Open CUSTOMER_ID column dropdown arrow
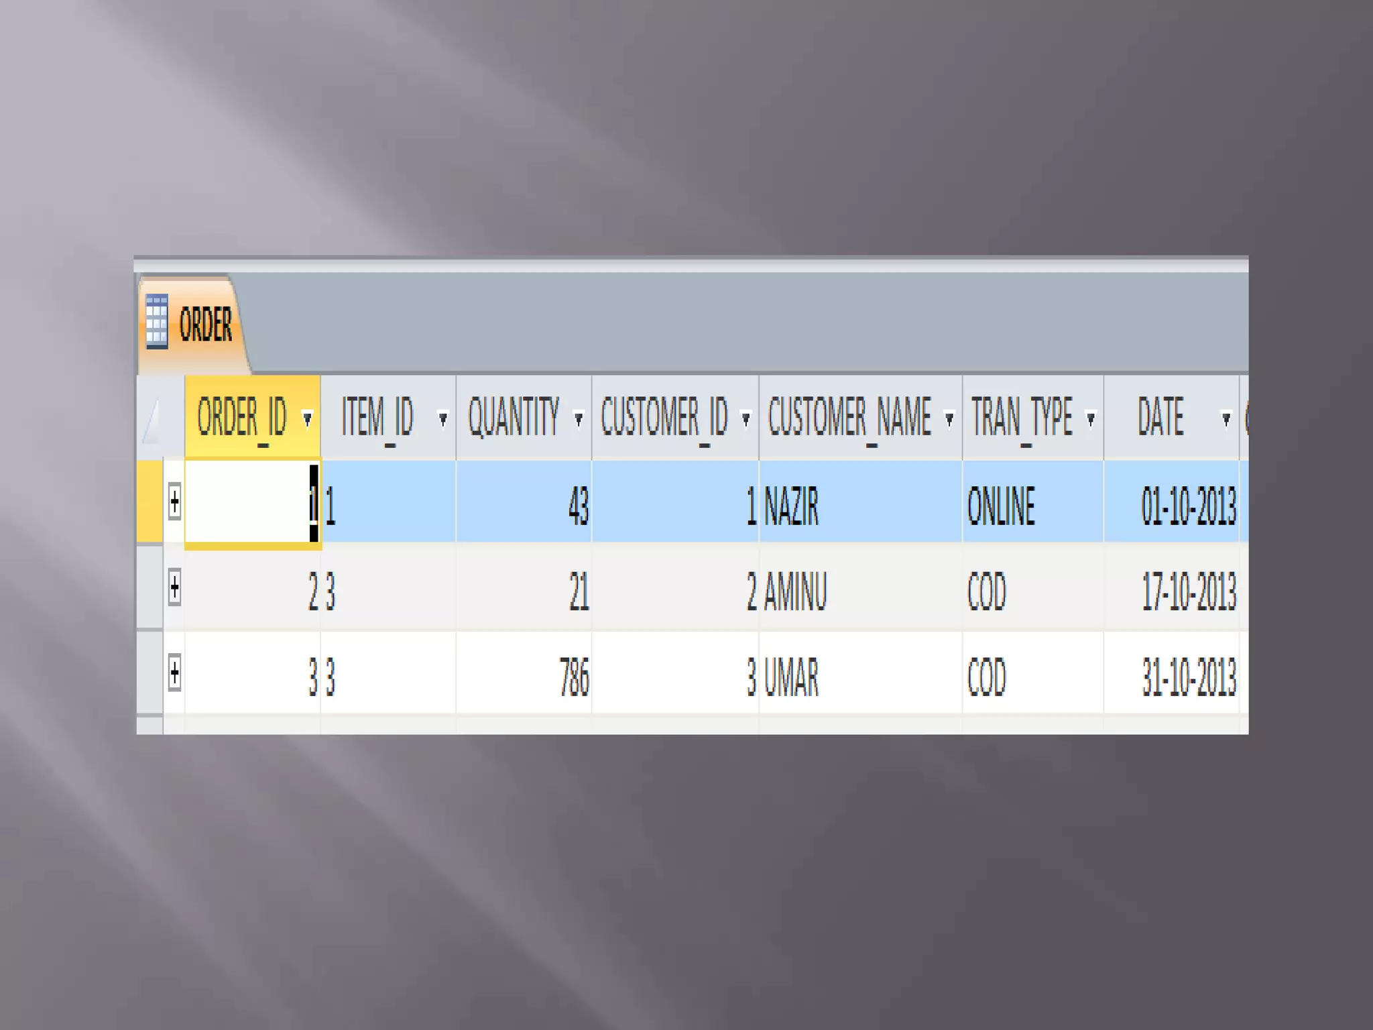Image resolution: width=1373 pixels, height=1030 pixels. point(745,419)
